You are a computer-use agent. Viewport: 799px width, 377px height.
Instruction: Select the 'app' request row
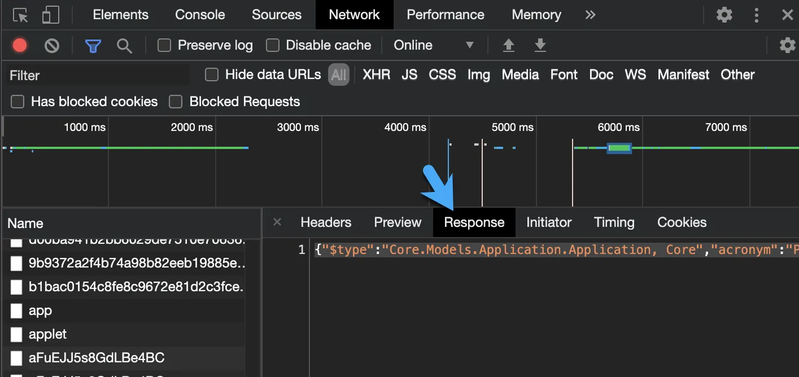[x=124, y=310]
